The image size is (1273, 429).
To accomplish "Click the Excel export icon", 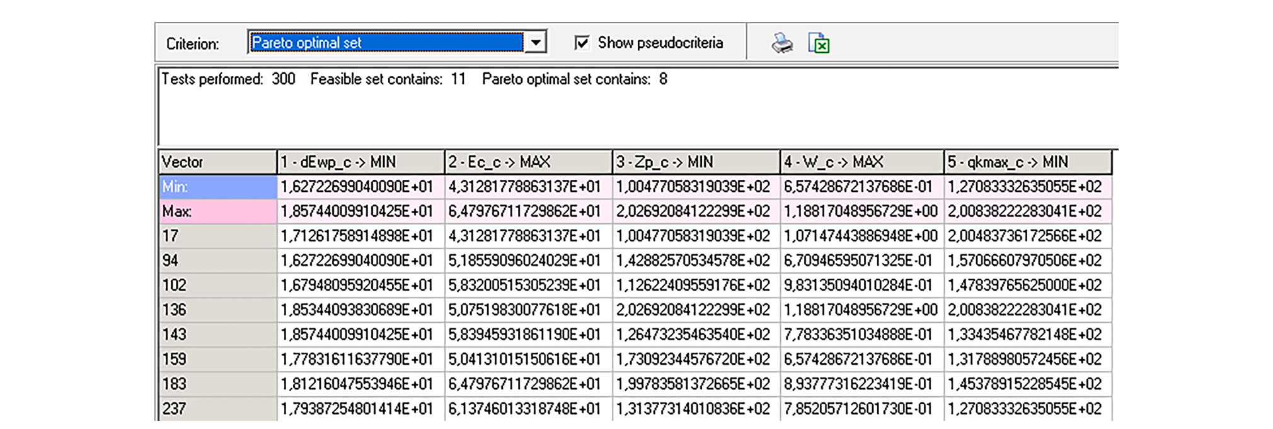I will point(819,43).
